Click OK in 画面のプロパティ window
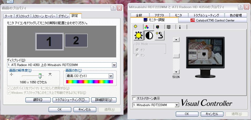Screen dimensions: 251x120 click(x=60, y=110)
